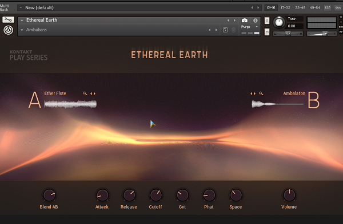
Task: Load next multi next to New (default)
Action: coord(258,7)
